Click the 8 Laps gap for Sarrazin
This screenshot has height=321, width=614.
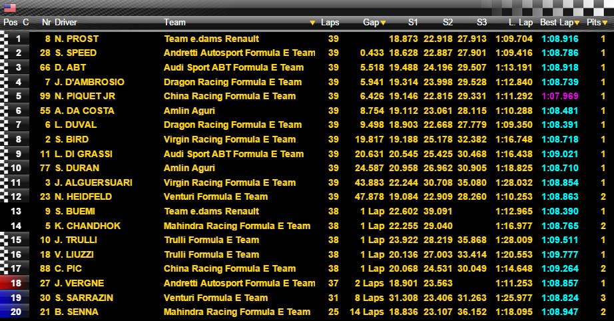[369, 298]
